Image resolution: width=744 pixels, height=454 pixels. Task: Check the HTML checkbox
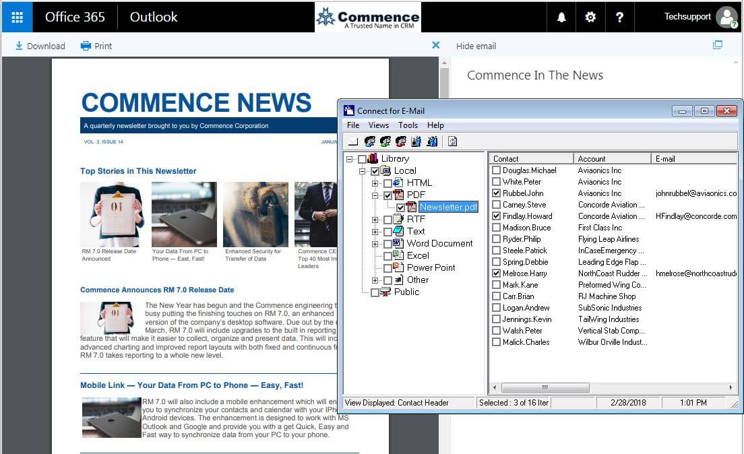click(387, 183)
